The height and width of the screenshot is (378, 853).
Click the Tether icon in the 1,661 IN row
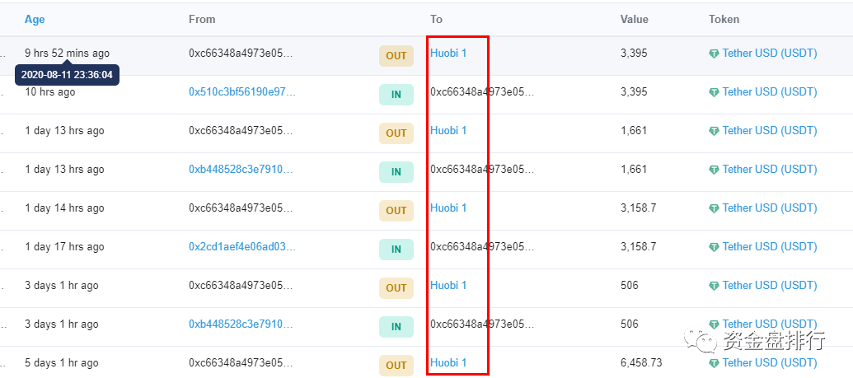[714, 170]
